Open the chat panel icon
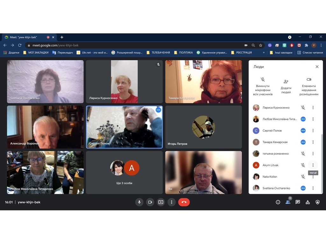This screenshot has width=326, height=244. pyautogui.click(x=298, y=202)
